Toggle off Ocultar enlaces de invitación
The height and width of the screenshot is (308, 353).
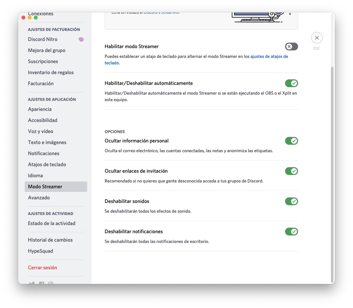291,171
